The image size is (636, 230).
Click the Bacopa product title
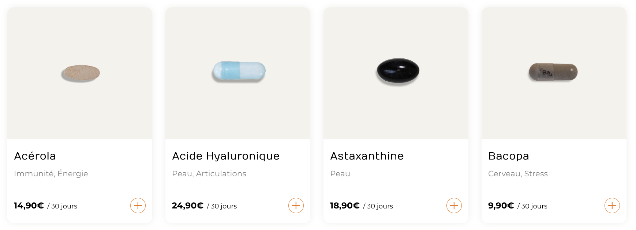tap(509, 156)
